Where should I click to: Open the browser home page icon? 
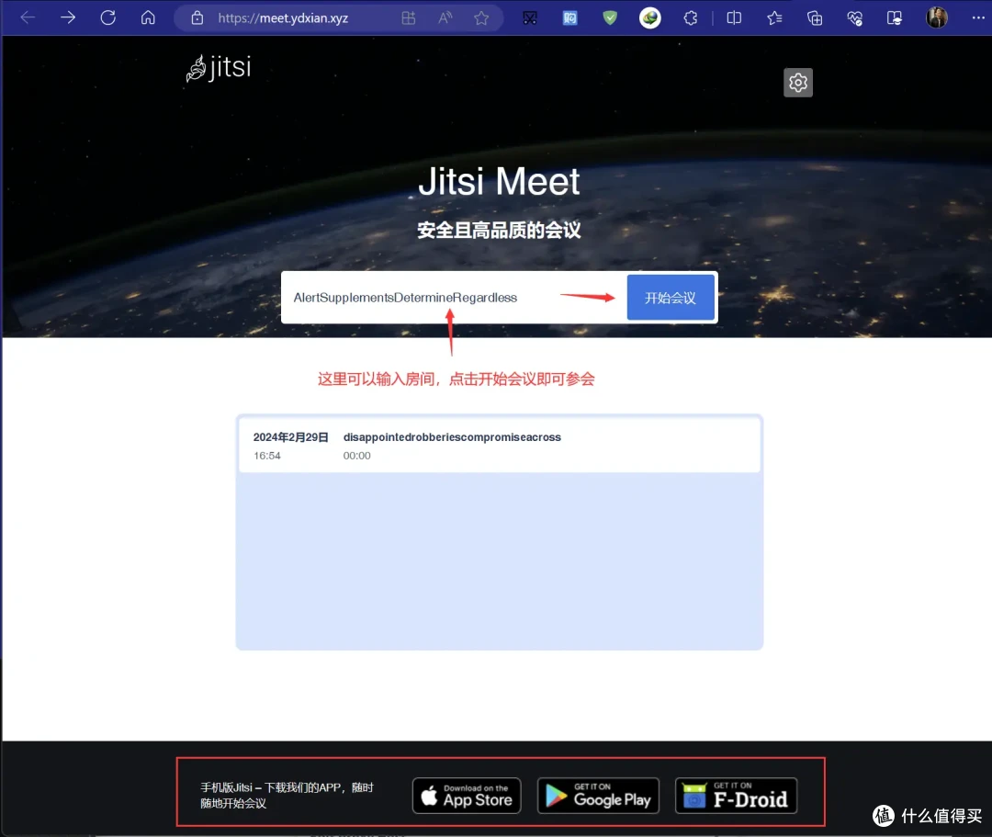click(148, 17)
